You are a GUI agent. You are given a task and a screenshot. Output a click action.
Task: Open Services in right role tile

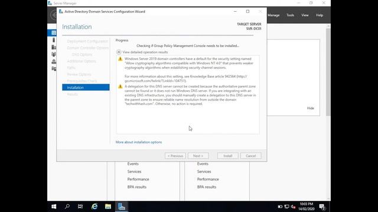pos(204,171)
